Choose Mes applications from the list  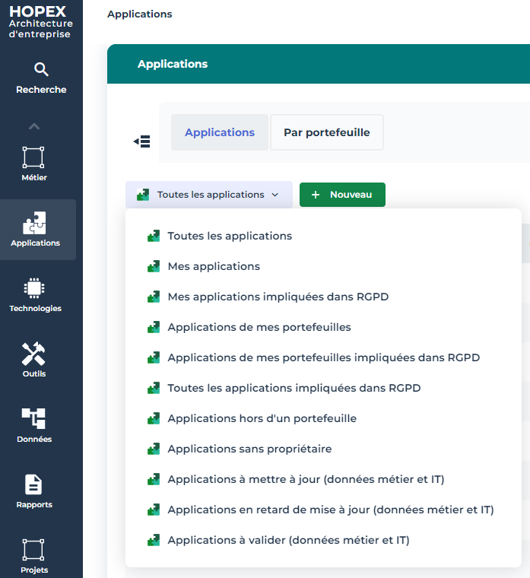[214, 266]
